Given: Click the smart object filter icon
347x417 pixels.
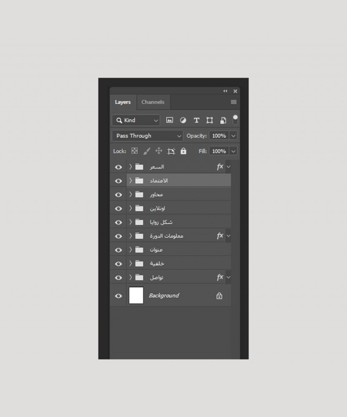Looking at the screenshot, I should point(223,120).
